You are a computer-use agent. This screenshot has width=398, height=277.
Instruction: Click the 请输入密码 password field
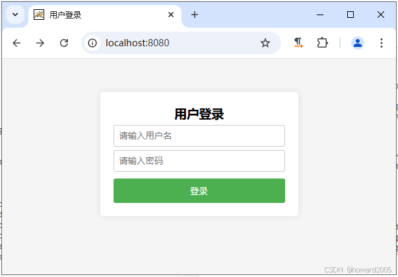coord(199,161)
